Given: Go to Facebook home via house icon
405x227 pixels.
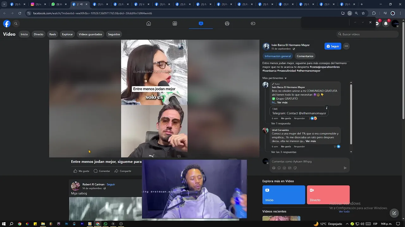Looking at the screenshot, I should tap(148, 24).
